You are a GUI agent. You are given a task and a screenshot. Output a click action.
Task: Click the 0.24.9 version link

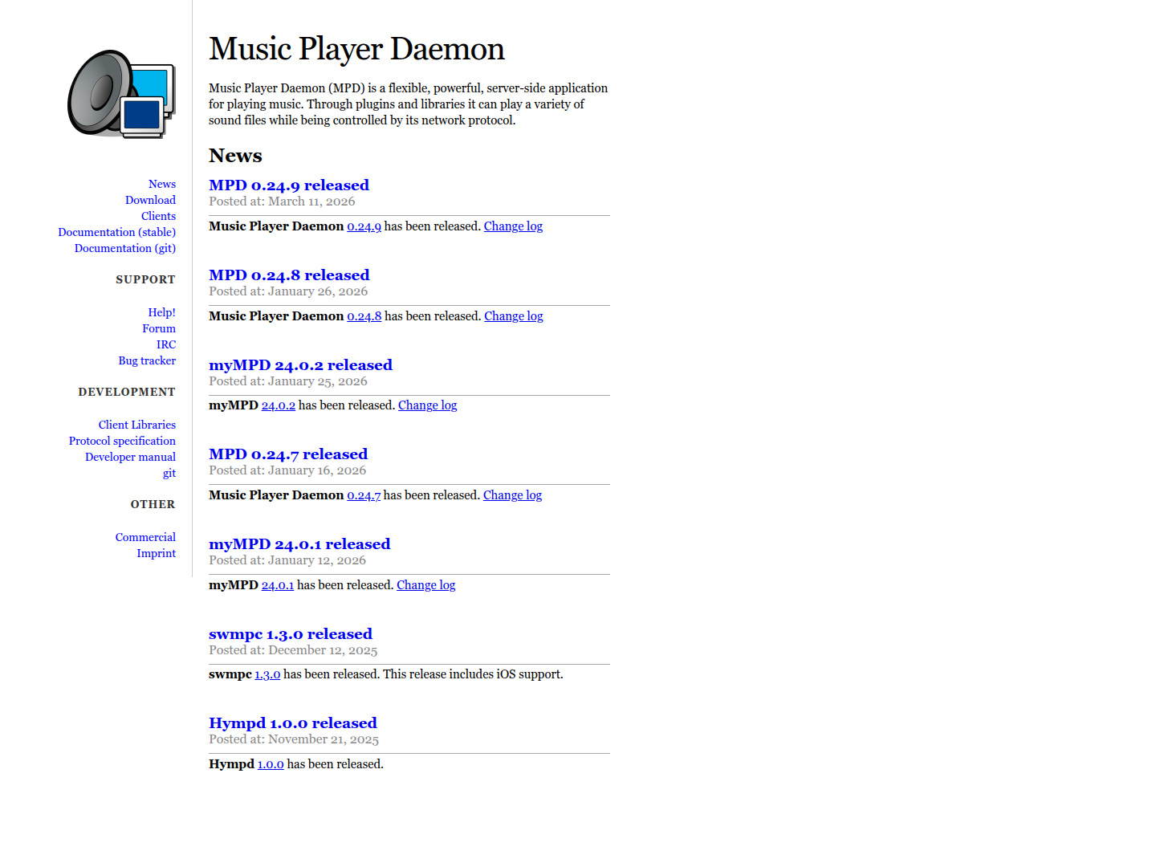[x=364, y=226]
